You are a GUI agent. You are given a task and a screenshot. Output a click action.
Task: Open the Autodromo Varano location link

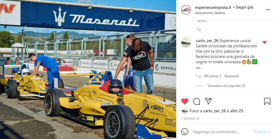coord(210,13)
